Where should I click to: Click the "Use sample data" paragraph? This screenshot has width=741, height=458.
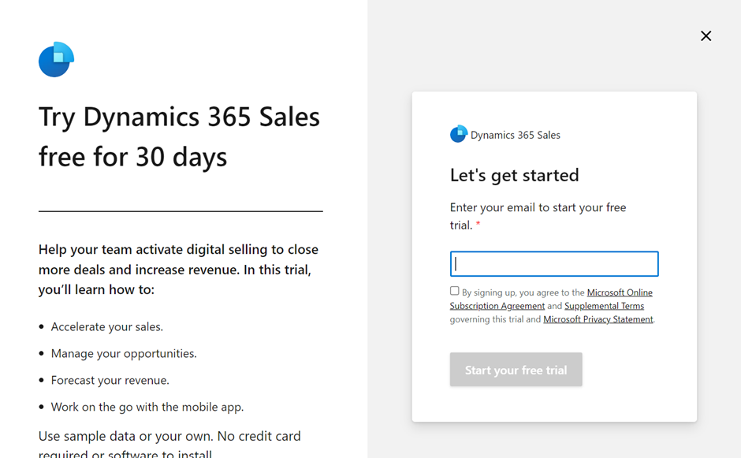pyautogui.click(x=169, y=443)
